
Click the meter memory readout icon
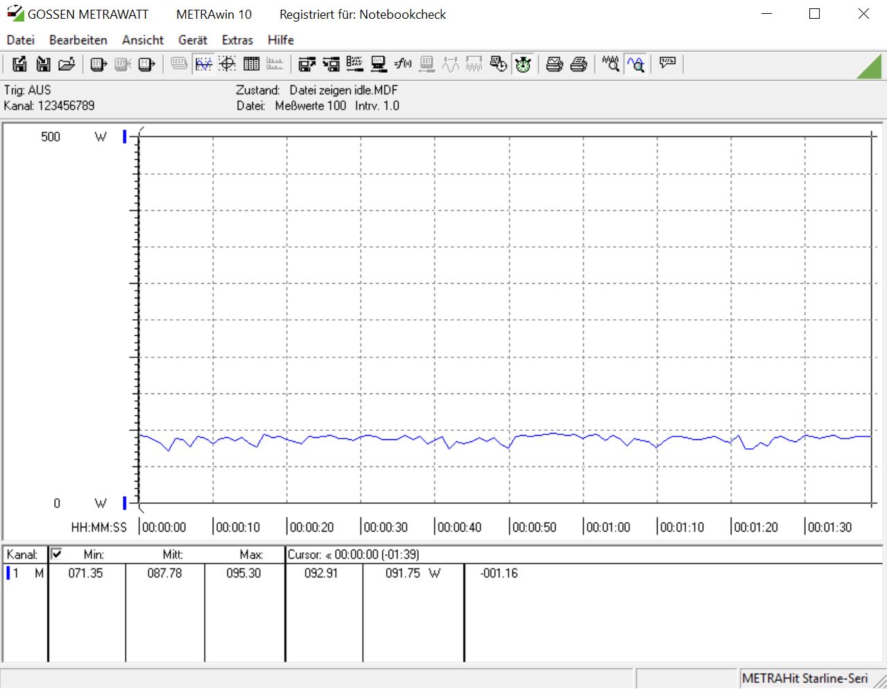point(146,65)
